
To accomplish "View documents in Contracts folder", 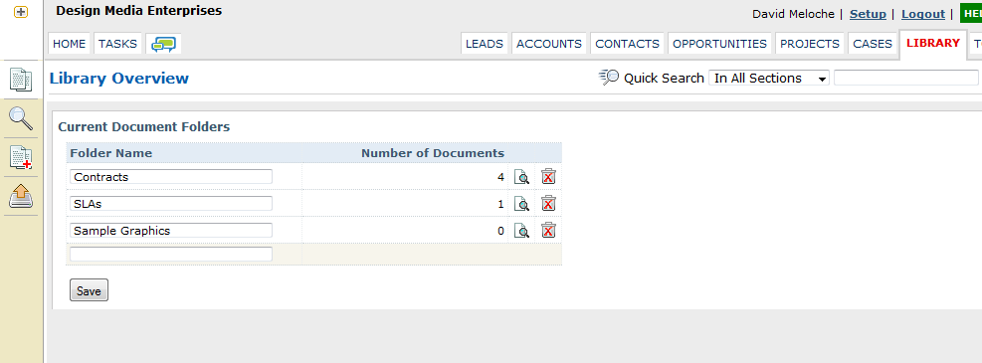I will 521,177.
